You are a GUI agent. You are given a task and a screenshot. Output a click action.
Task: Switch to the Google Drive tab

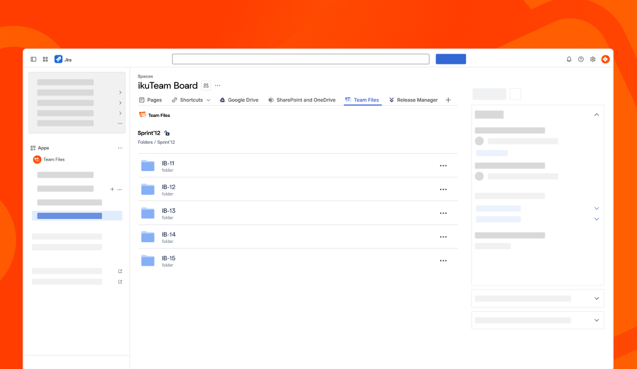[x=239, y=100]
